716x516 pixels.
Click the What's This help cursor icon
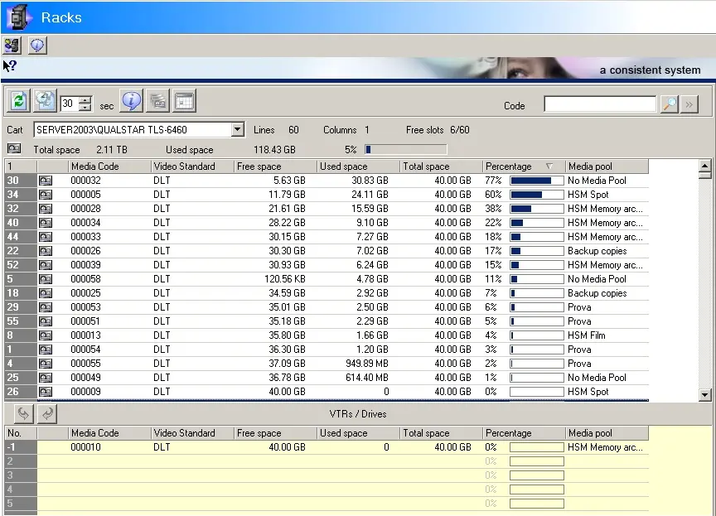(10, 66)
